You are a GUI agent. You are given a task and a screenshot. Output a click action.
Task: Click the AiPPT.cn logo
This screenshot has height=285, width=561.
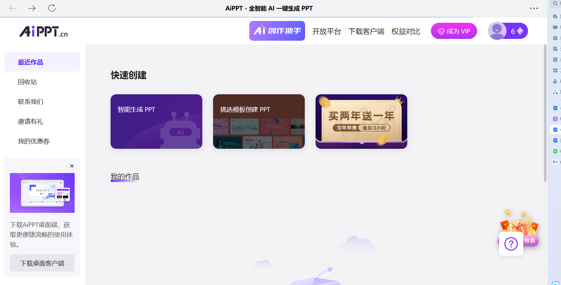click(43, 31)
